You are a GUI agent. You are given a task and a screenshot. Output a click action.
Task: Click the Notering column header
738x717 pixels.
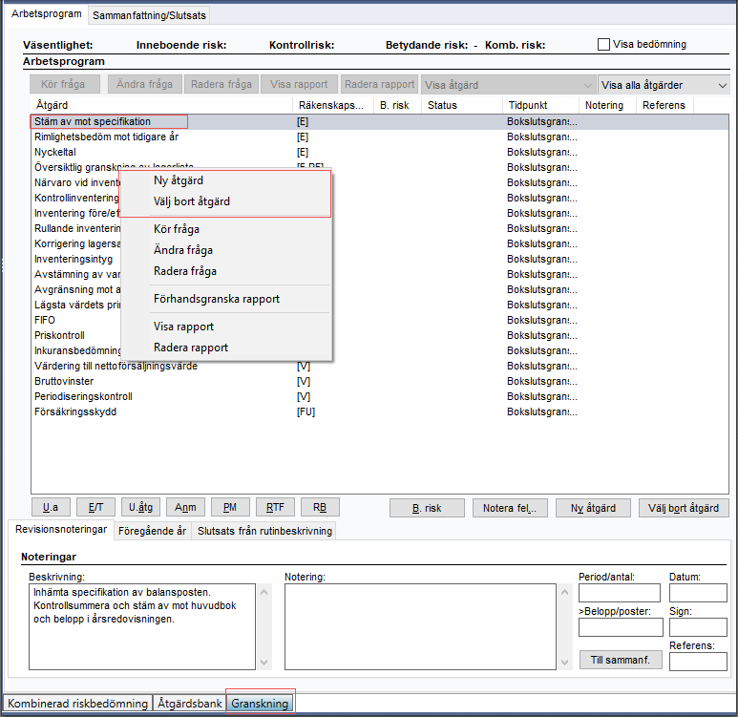[x=607, y=105]
